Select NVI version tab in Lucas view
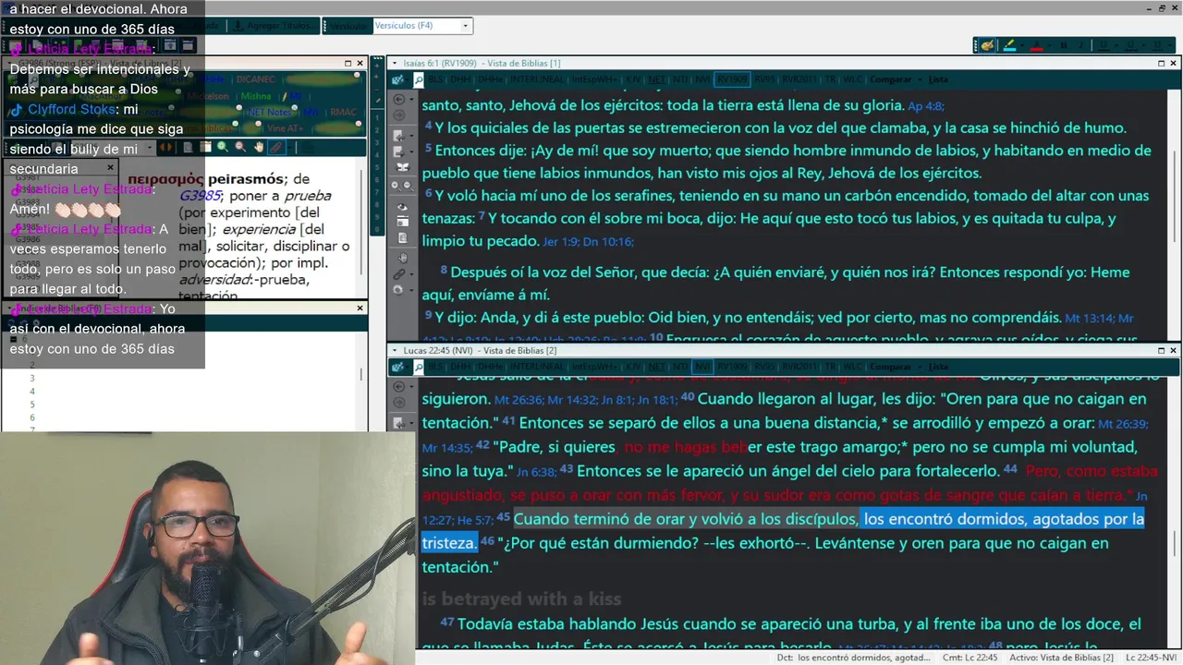 click(x=702, y=367)
